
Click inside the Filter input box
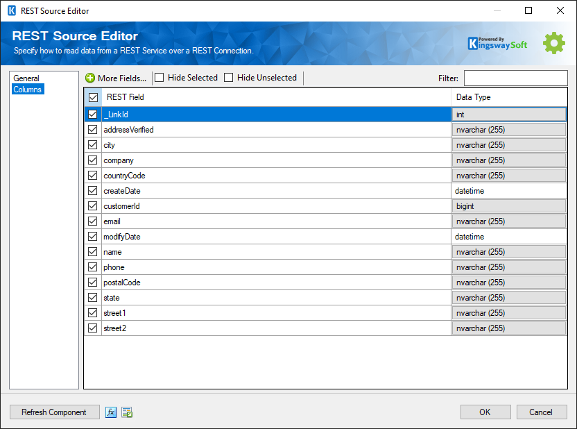515,78
